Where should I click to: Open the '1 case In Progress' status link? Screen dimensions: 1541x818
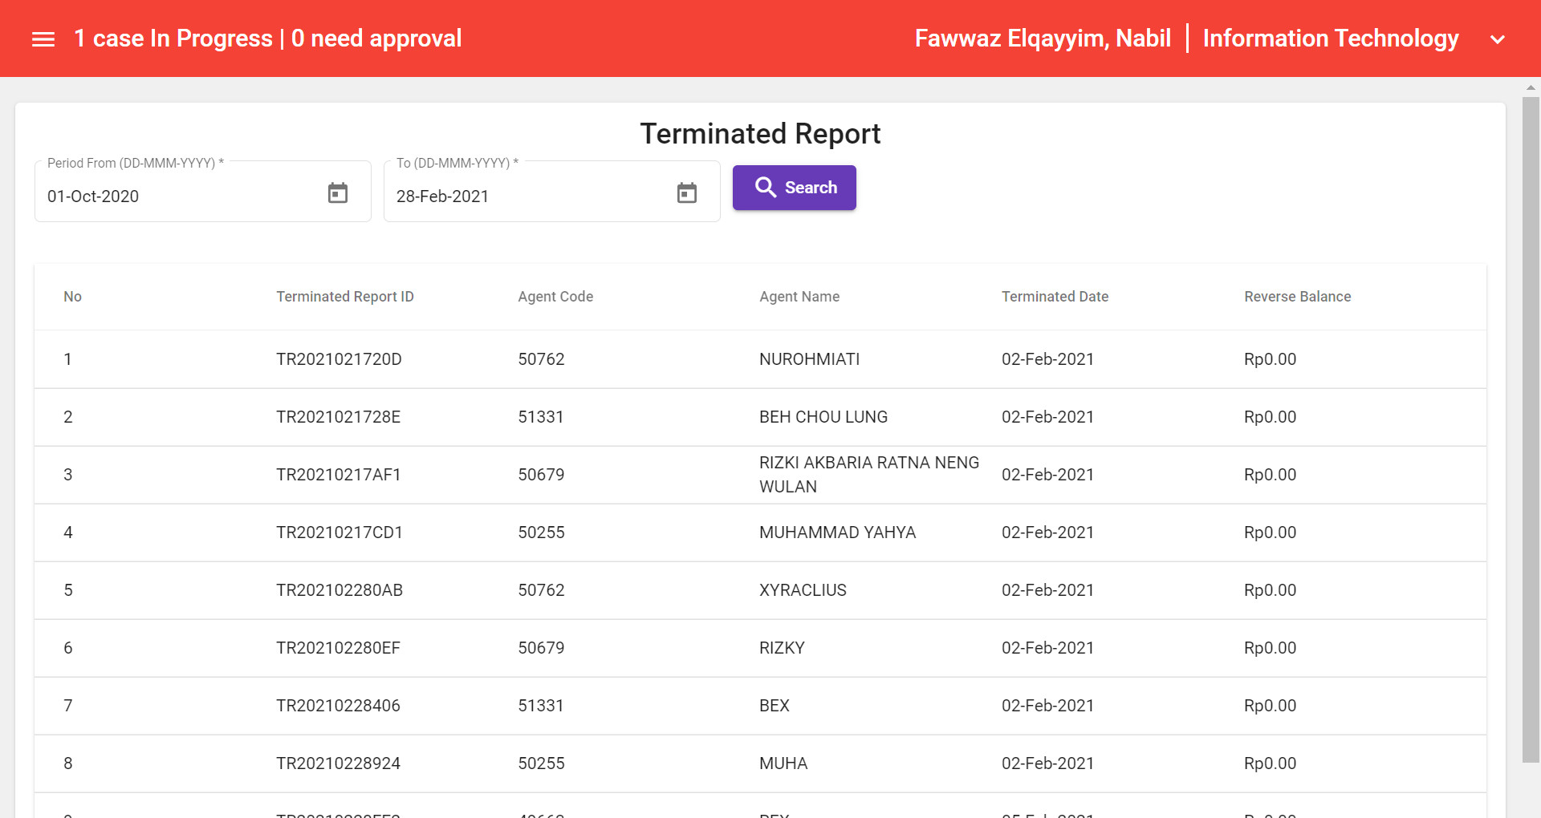pos(172,38)
